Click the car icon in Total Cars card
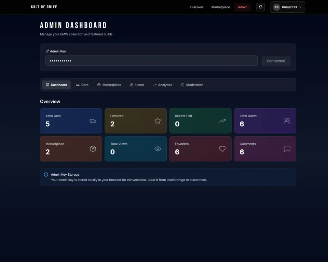Image resolution: width=328 pixels, height=262 pixels. [x=93, y=121]
